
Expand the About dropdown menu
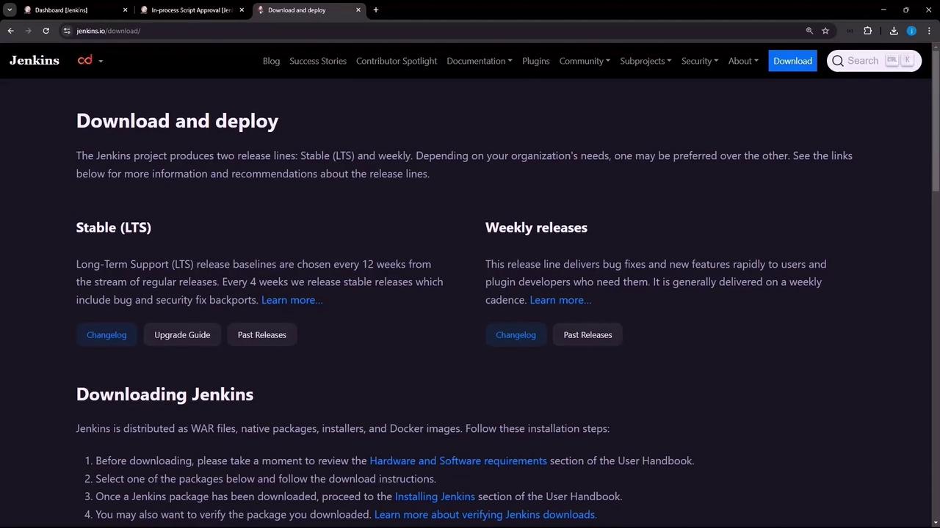click(743, 61)
